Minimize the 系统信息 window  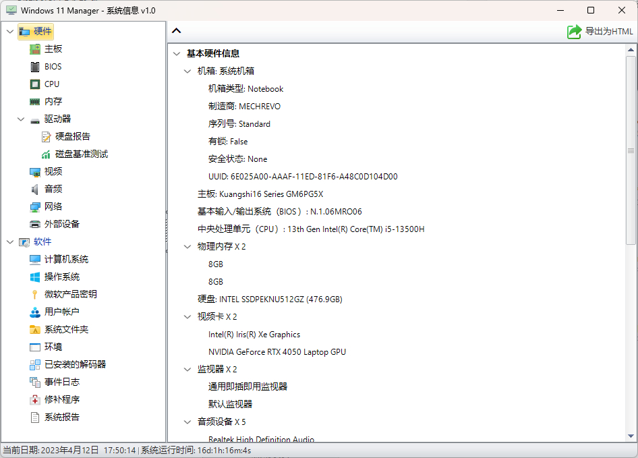pyautogui.click(x=560, y=10)
